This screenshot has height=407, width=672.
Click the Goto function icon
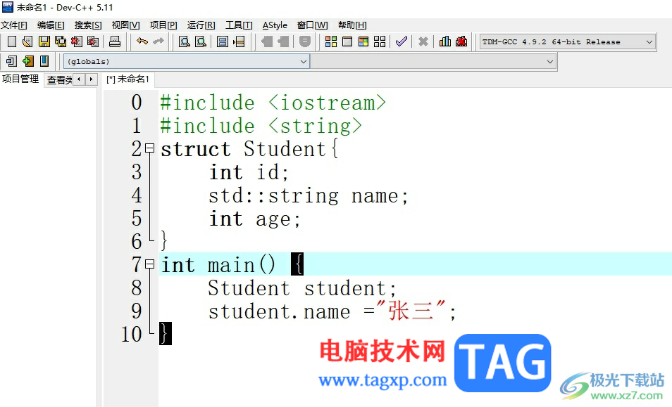coord(223,41)
